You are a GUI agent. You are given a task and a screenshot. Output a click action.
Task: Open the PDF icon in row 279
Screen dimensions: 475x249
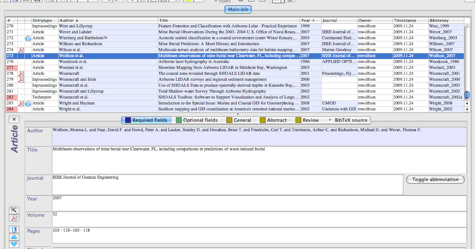pos(21,79)
